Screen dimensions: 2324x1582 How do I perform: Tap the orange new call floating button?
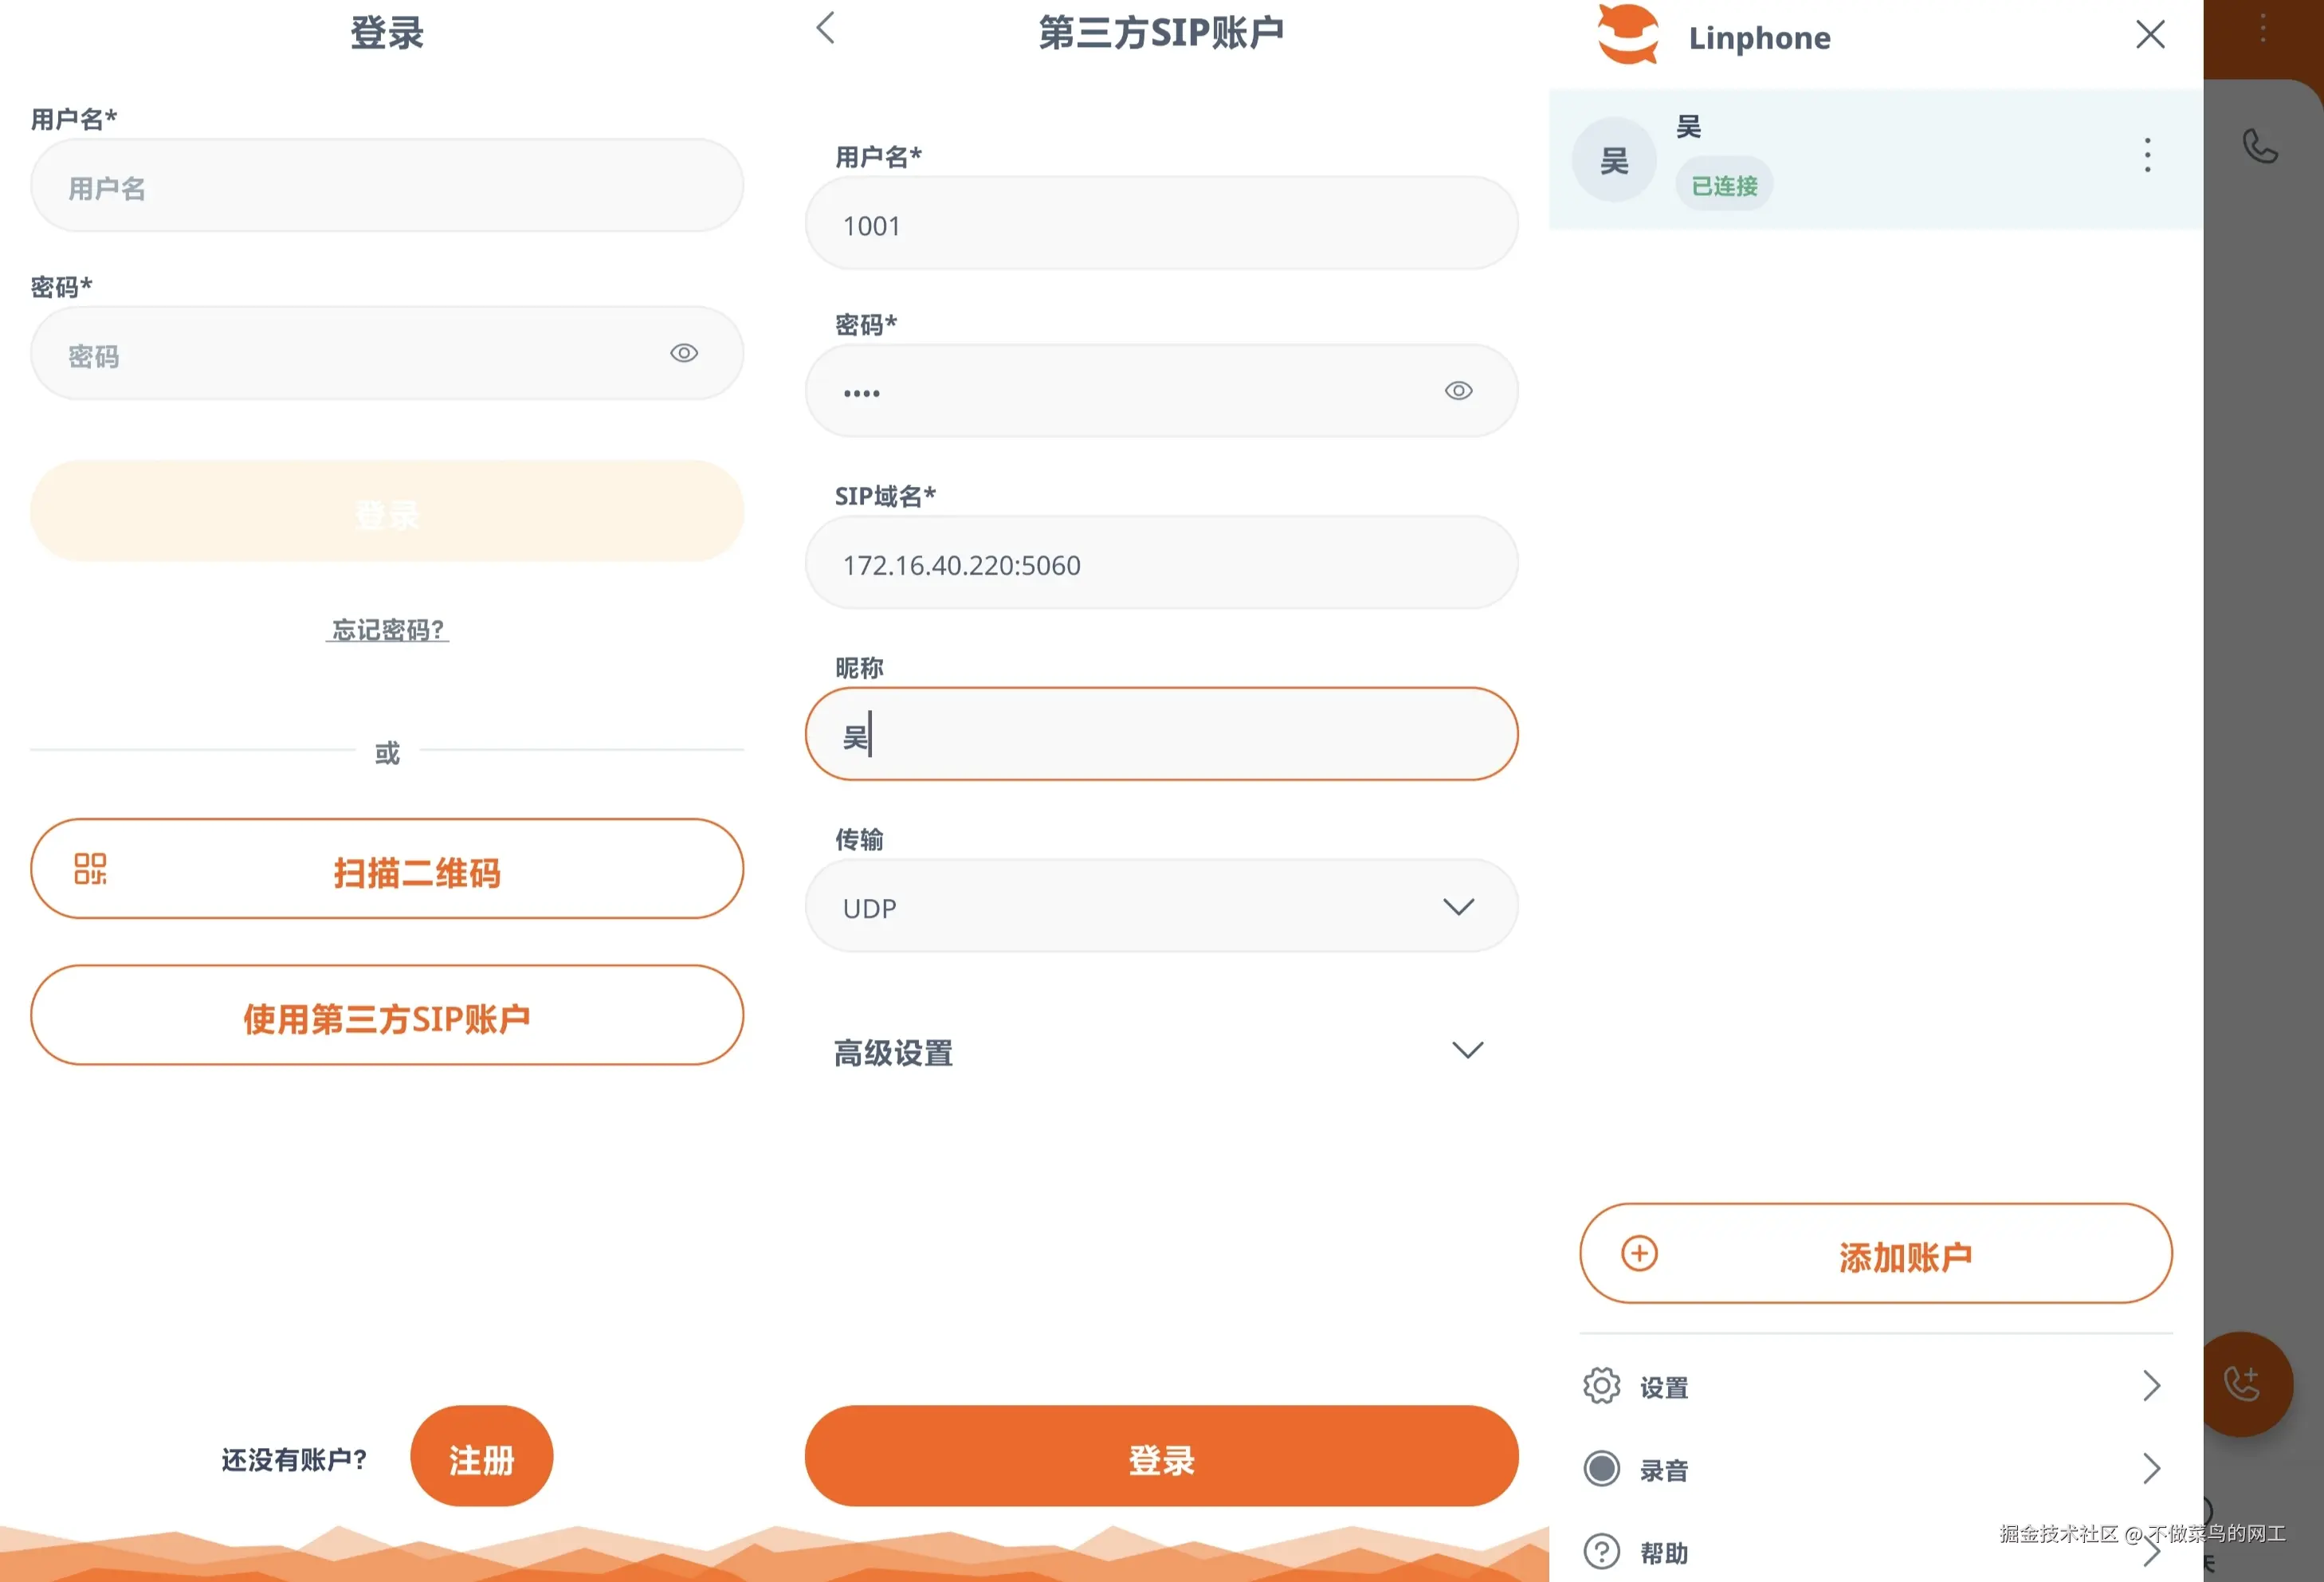point(2243,1384)
